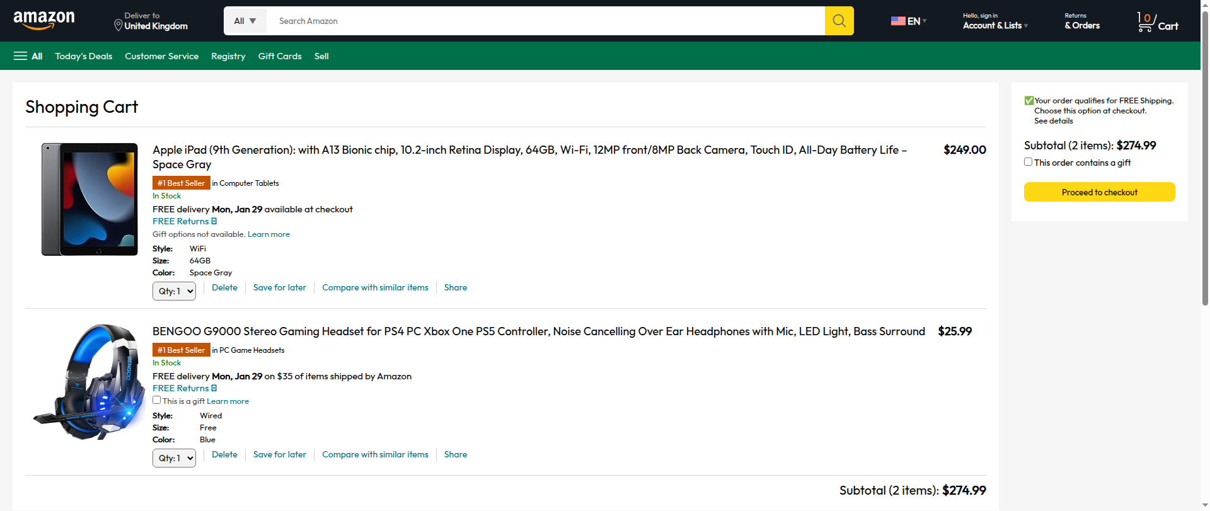Image resolution: width=1210 pixels, height=511 pixels.
Task: Click the headset FREE Returns info icon
Action: (214, 388)
